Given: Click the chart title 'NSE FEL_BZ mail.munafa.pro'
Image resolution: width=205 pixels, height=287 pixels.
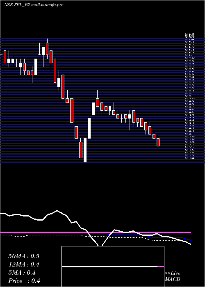Looking at the screenshot, I should tap(34, 5).
